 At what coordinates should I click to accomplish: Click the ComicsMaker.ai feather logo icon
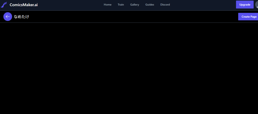pos(4,5)
